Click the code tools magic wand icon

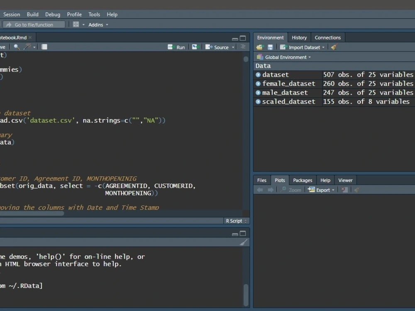point(27,47)
